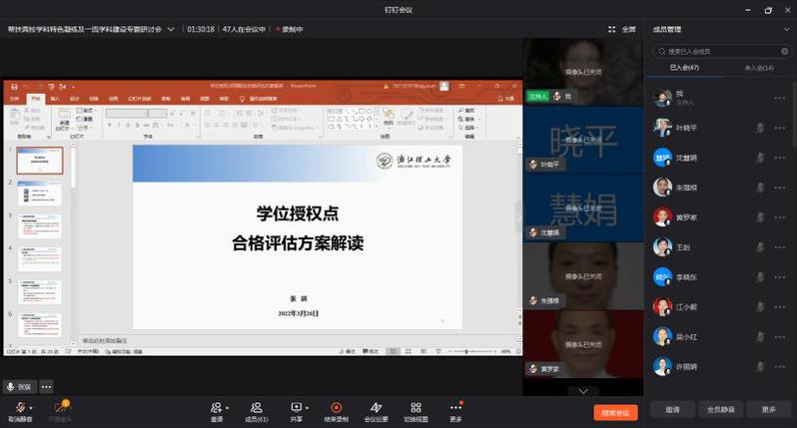Turn on camera with 开摄像头
Screen dimensions: 797x428
click(x=60, y=407)
